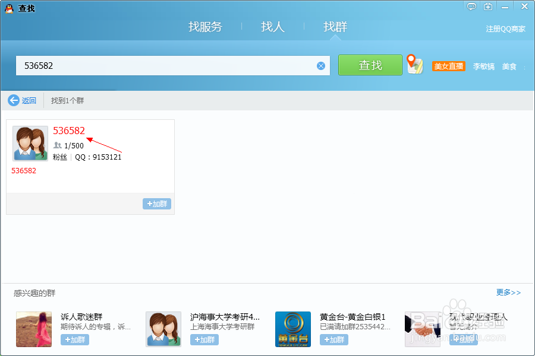Click the red 536582 group description
The height and width of the screenshot is (356, 535).
pos(24,171)
